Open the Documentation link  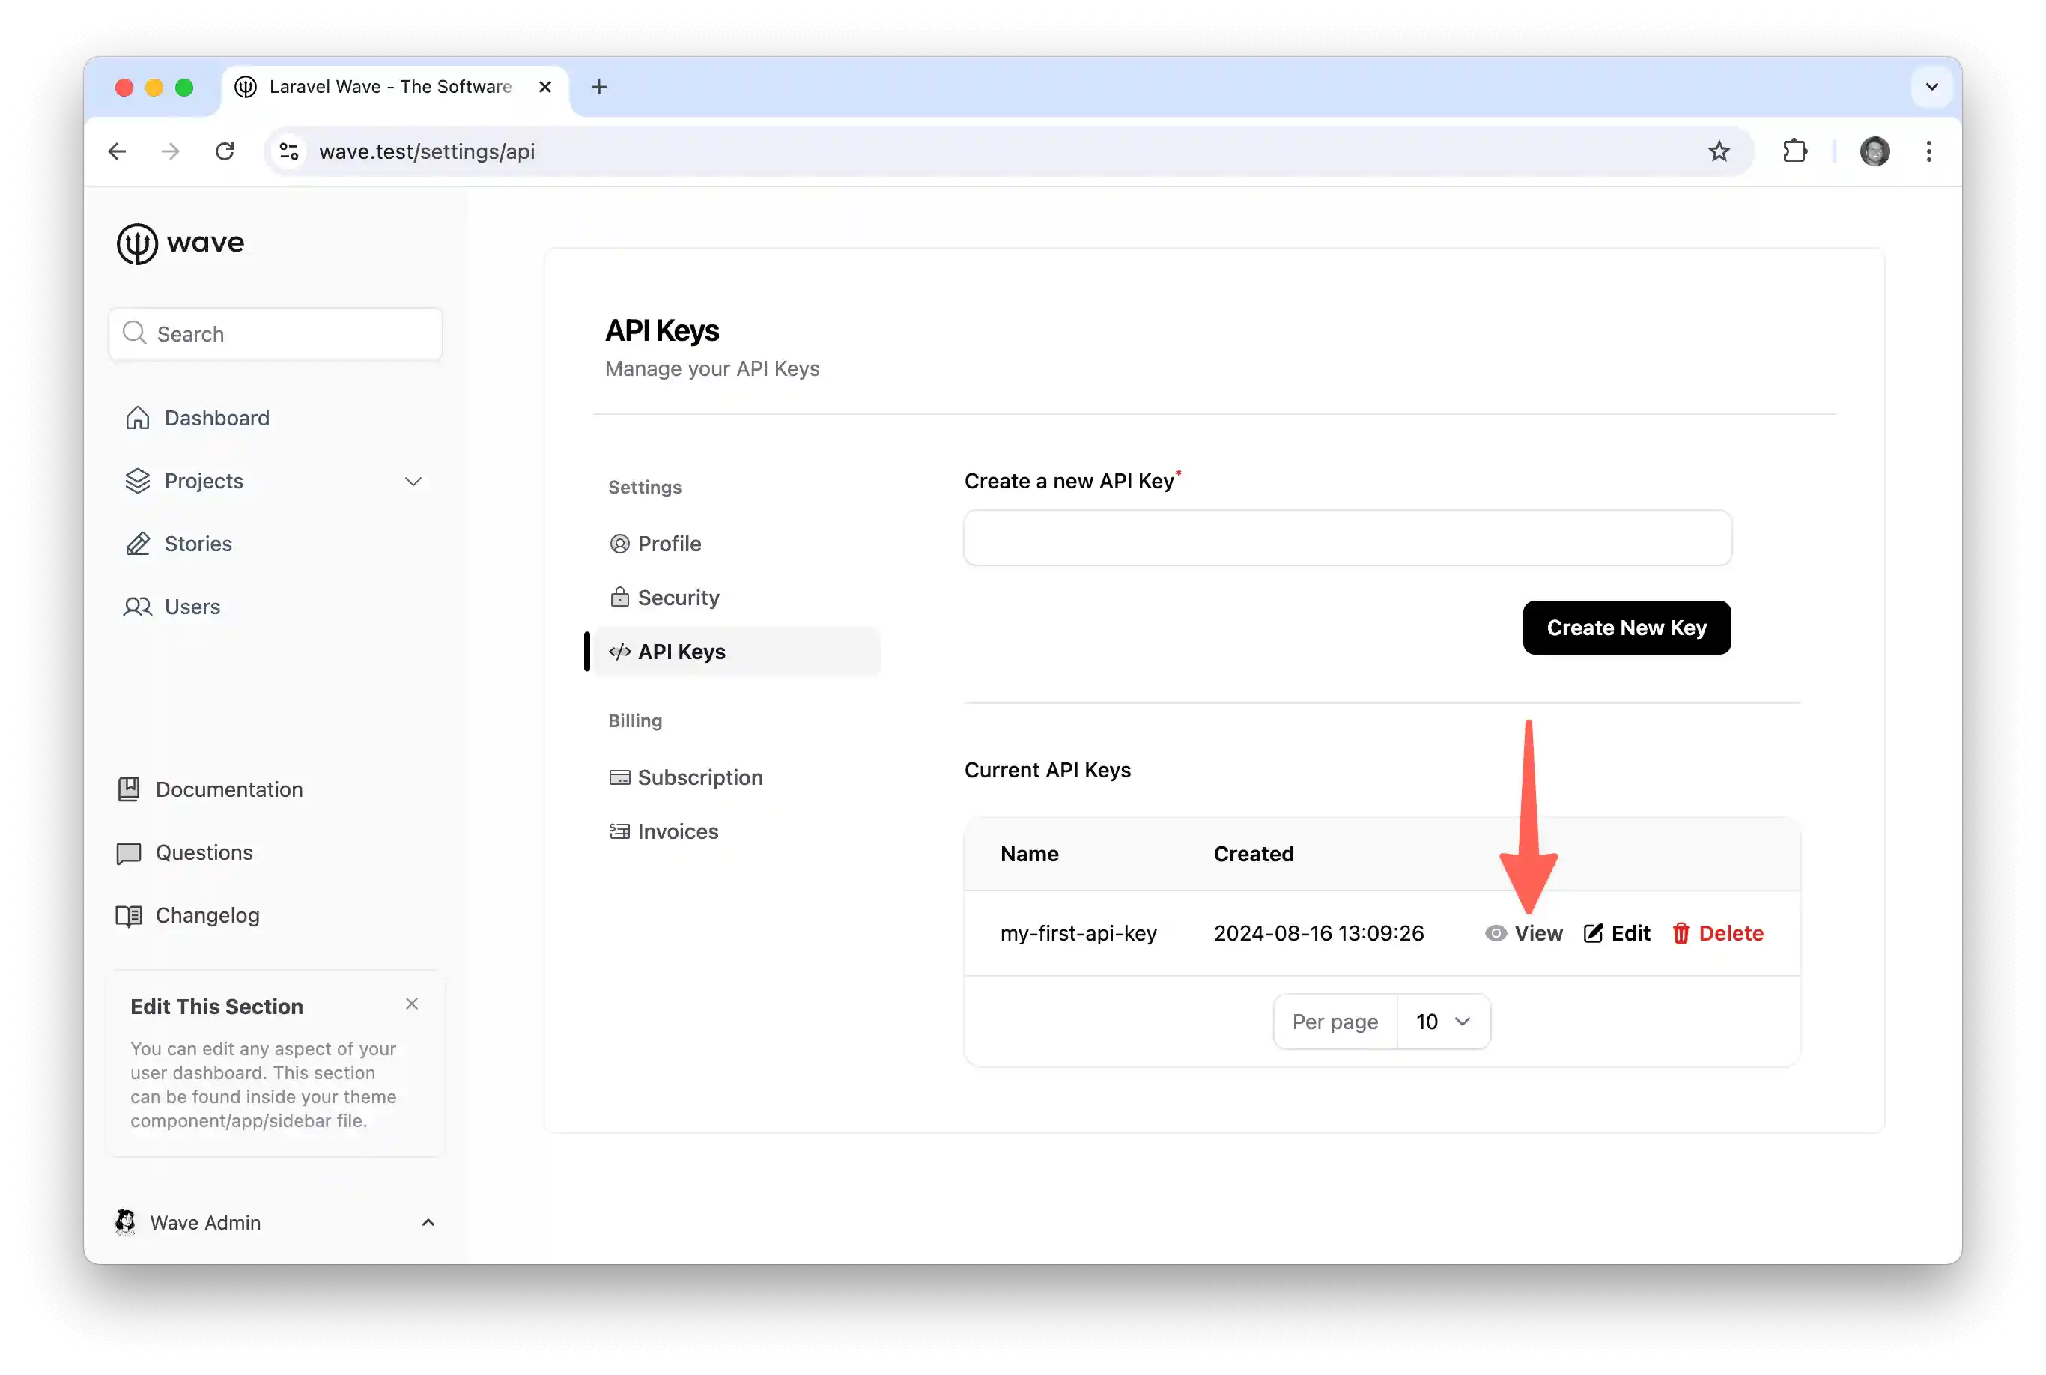click(228, 789)
